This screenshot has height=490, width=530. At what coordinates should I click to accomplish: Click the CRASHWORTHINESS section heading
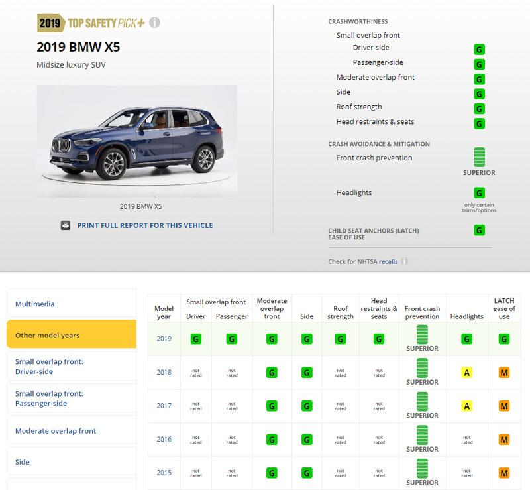[358, 21]
